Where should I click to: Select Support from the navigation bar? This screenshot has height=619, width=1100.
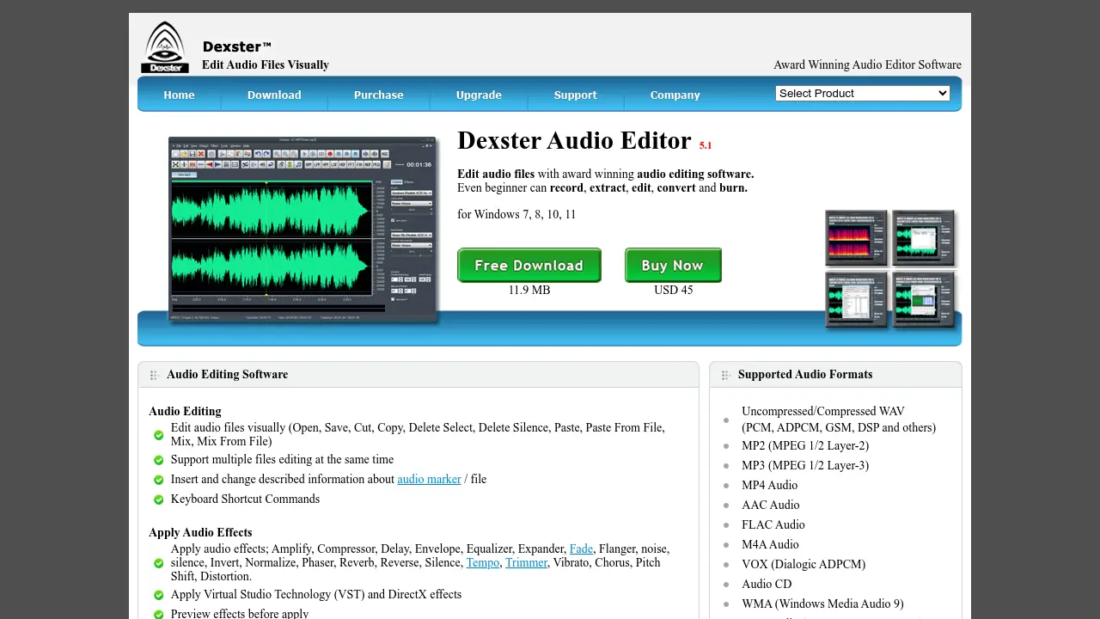tap(575, 95)
